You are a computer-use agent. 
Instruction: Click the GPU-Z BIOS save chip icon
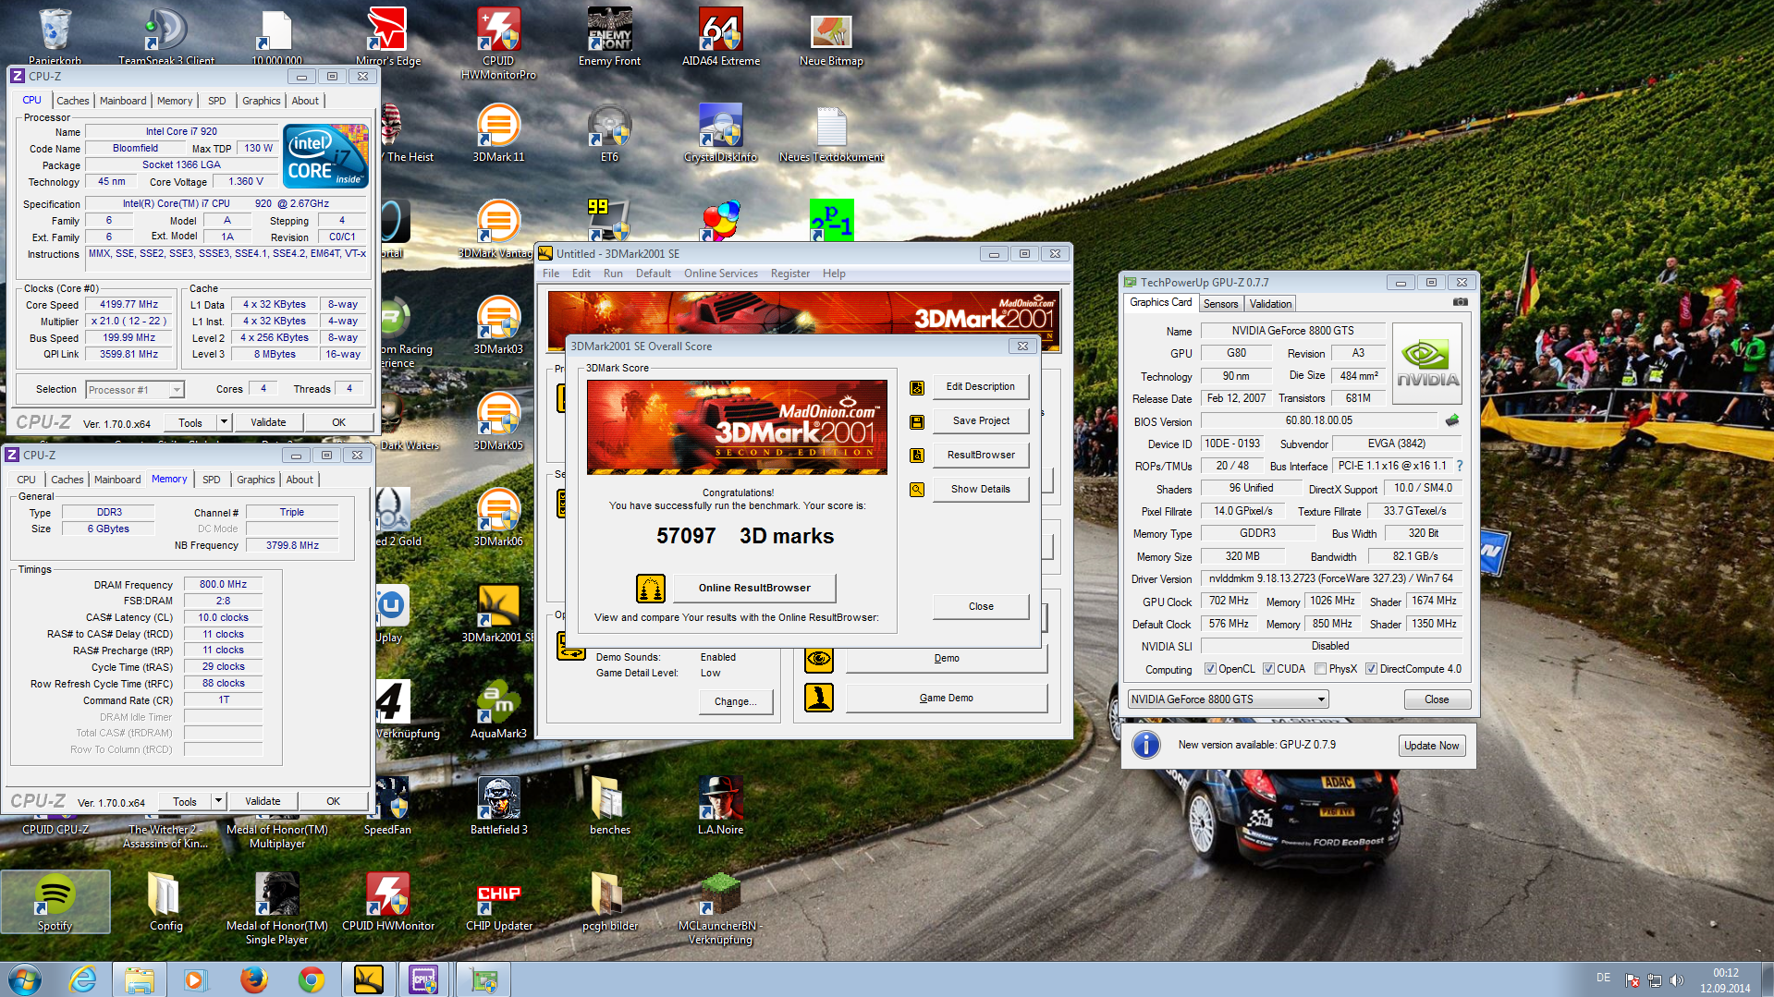[1452, 420]
